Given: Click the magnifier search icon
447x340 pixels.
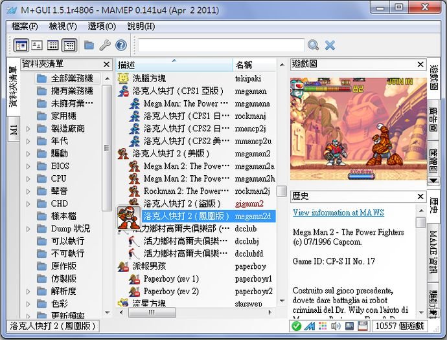Looking at the screenshot, I should tap(313, 45).
